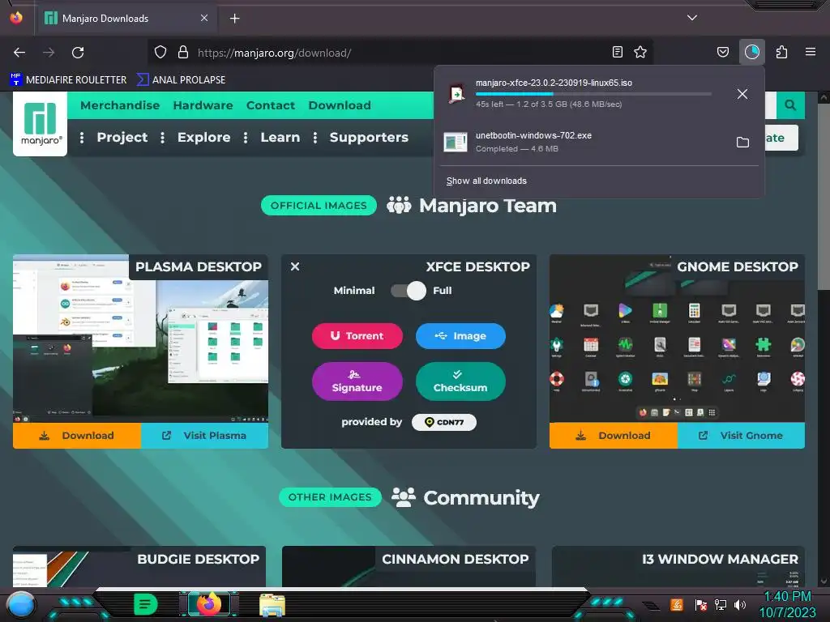Close the XFCE Desktop download options

(295, 266)
